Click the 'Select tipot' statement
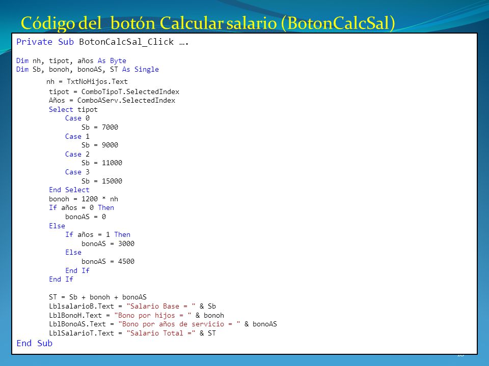The width and height of the screenshot is (489, 366). (x=73, y=110)
